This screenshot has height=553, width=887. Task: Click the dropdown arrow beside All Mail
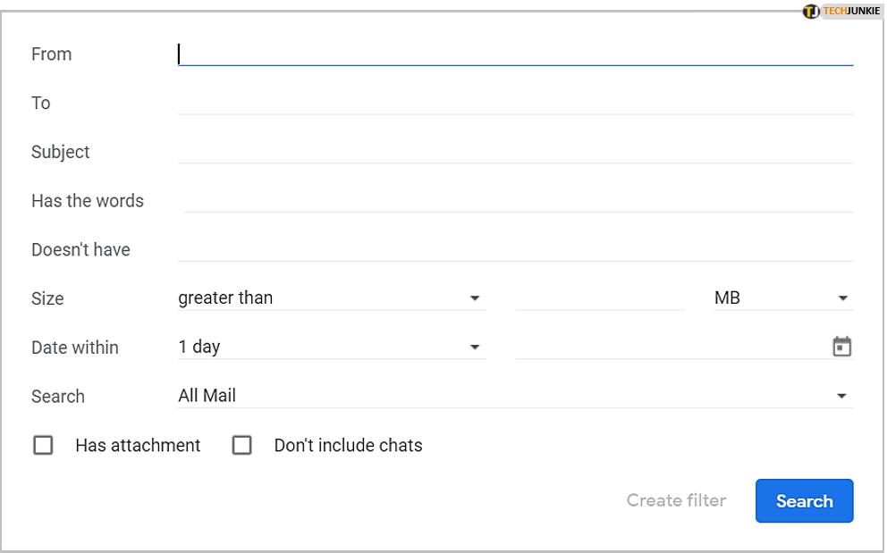(x=841, y=396)
